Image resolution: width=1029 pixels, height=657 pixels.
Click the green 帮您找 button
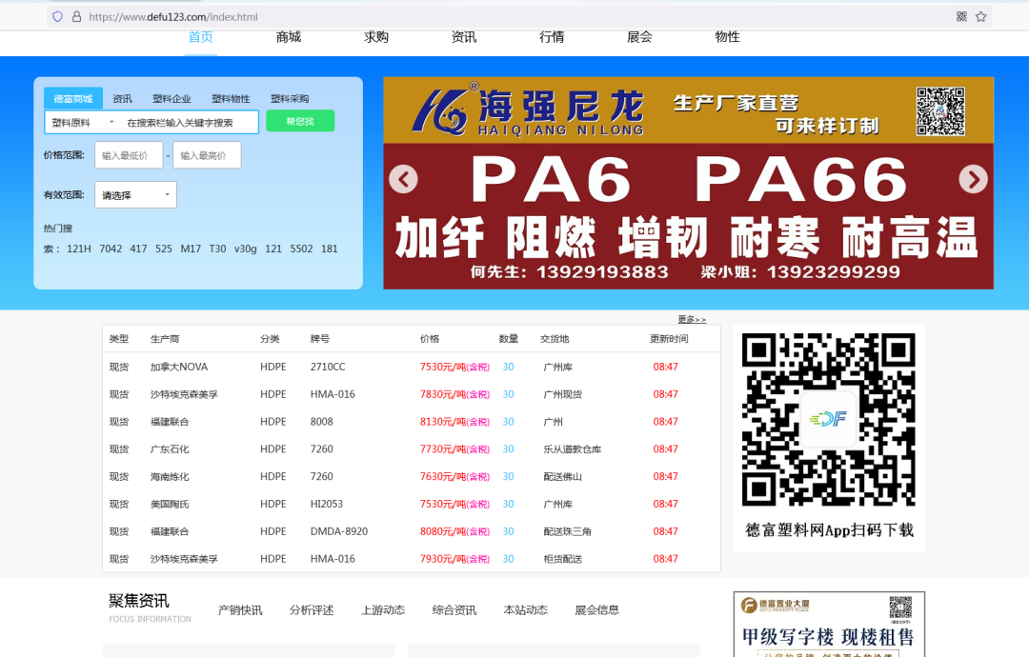click(x=300, y=121)
